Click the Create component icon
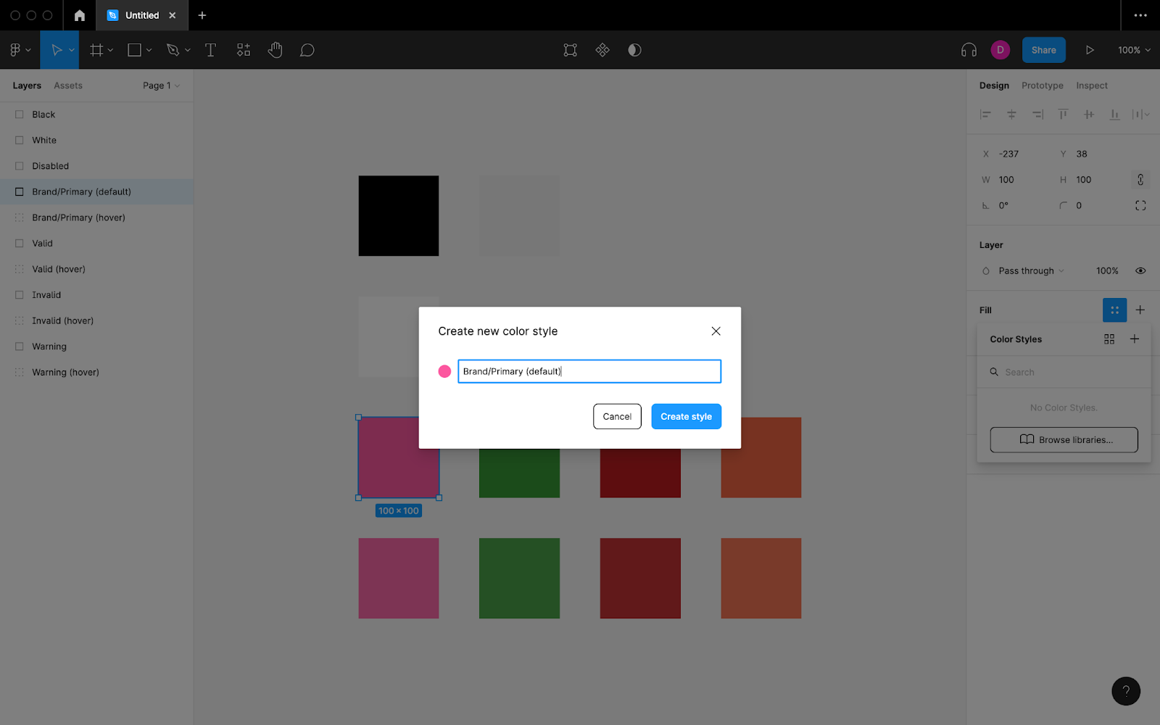The height and width of the screenshot is (725, 1160). [x=602, y=50]
